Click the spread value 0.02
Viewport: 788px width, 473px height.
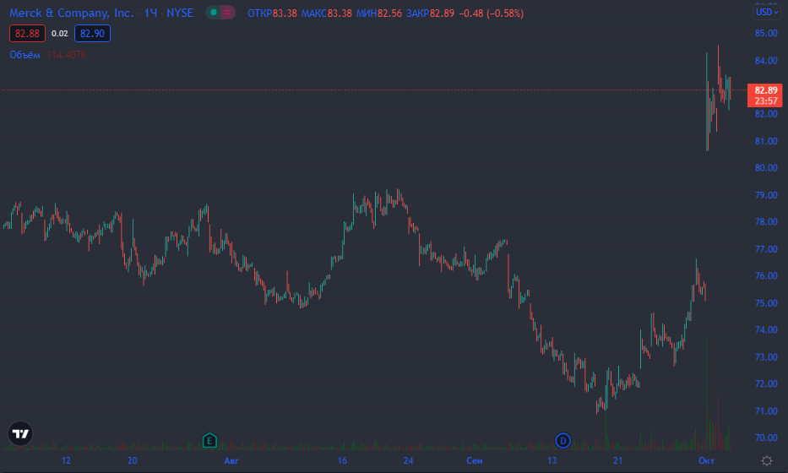tap(60, 34)
